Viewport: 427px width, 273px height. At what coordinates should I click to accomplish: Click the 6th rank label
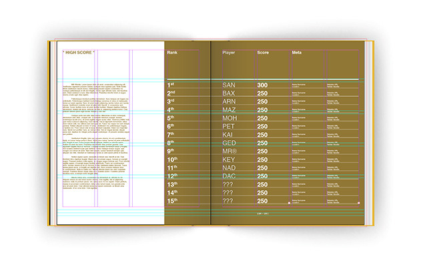(171, 126)
